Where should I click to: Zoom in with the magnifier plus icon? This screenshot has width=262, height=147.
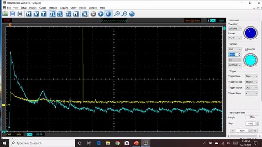(117, 14)
